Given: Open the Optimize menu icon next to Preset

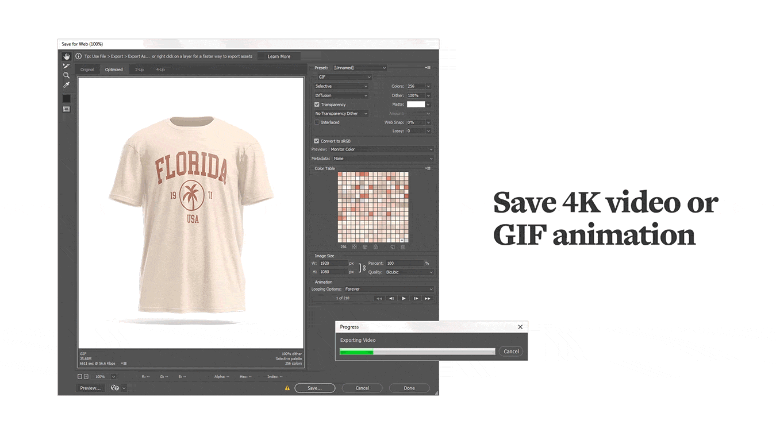Looking at the screenshot, I should pyautogui.click(x=428, y=68).
